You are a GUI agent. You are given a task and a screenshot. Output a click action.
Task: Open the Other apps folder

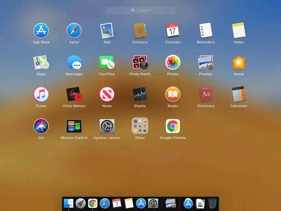coord(140,126)
